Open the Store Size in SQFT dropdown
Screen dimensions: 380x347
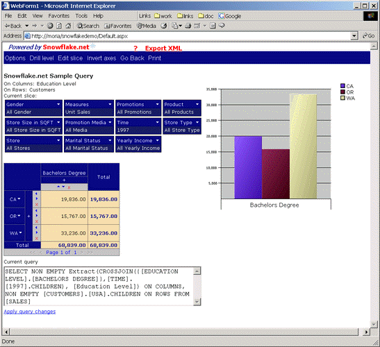coord(58,122)
